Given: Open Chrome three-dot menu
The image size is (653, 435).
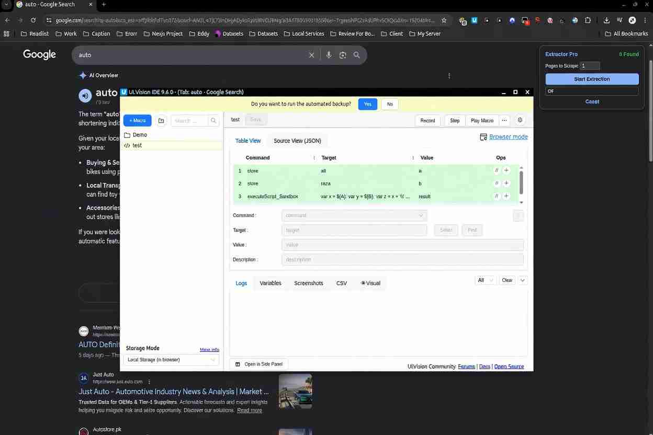Looking at the screenshot, I should point(645,20).
